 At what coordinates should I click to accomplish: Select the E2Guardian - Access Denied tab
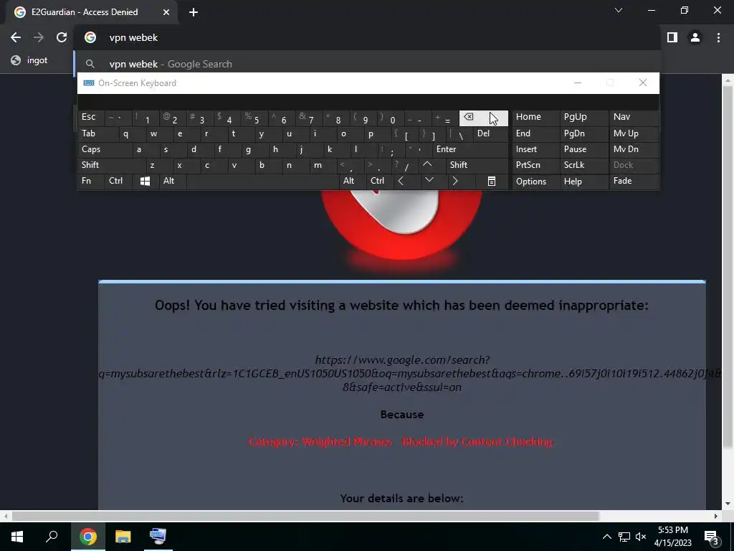(92, 13)
